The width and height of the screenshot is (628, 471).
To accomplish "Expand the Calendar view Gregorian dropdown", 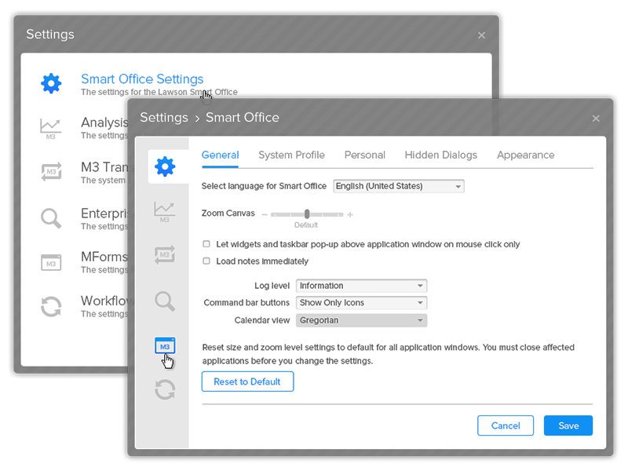I will click(361, 320).
